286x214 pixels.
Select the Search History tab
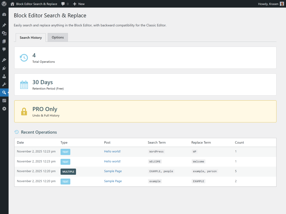(31, 38)
